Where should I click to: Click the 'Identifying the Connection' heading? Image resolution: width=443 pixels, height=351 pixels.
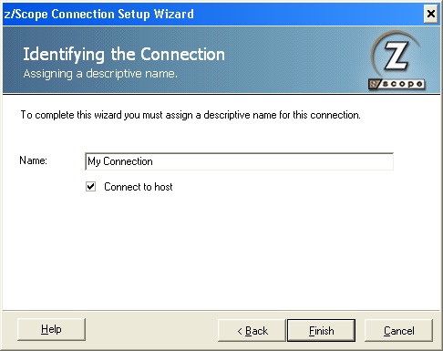pos(124,55)
